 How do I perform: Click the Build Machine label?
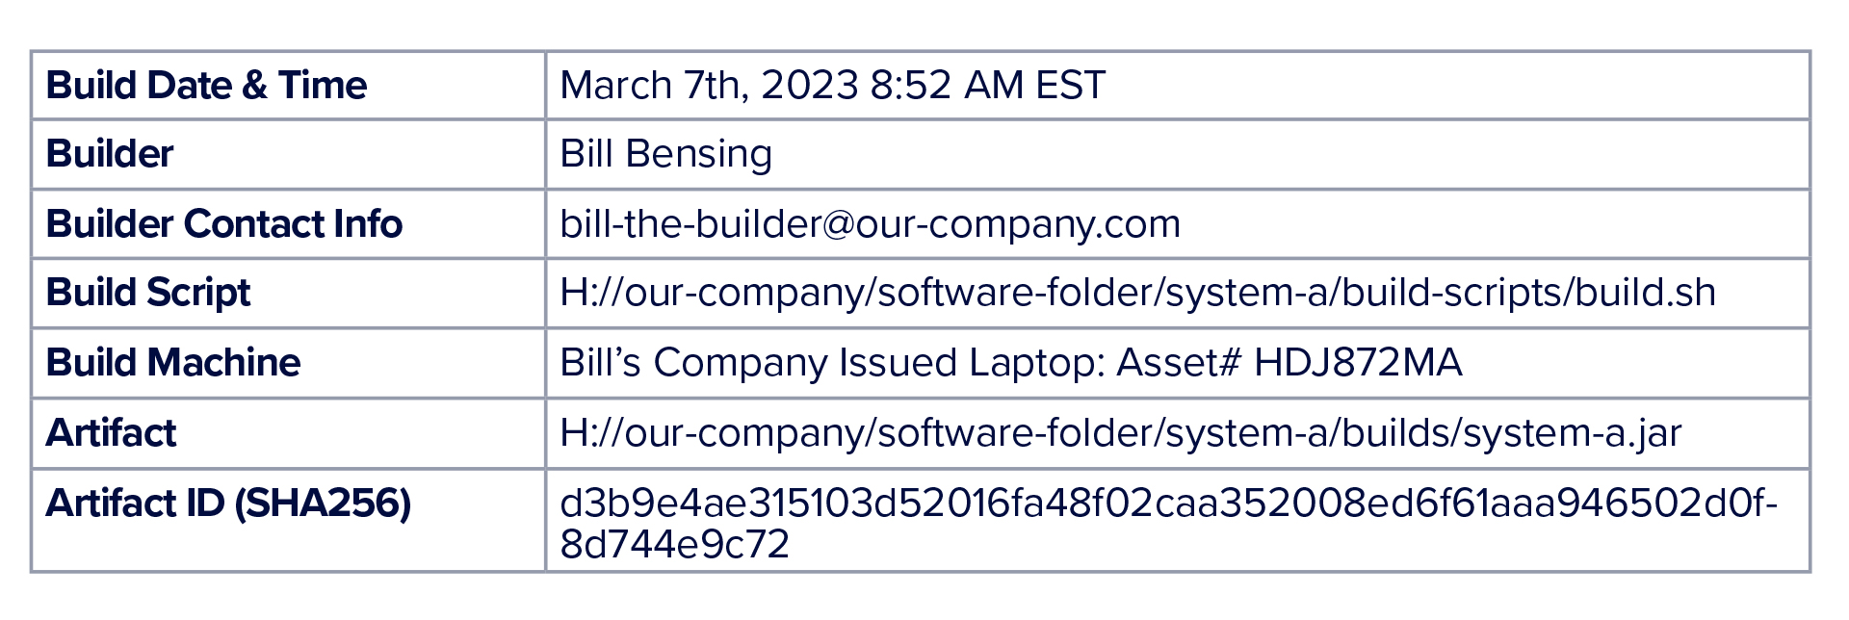coord(173,363)
